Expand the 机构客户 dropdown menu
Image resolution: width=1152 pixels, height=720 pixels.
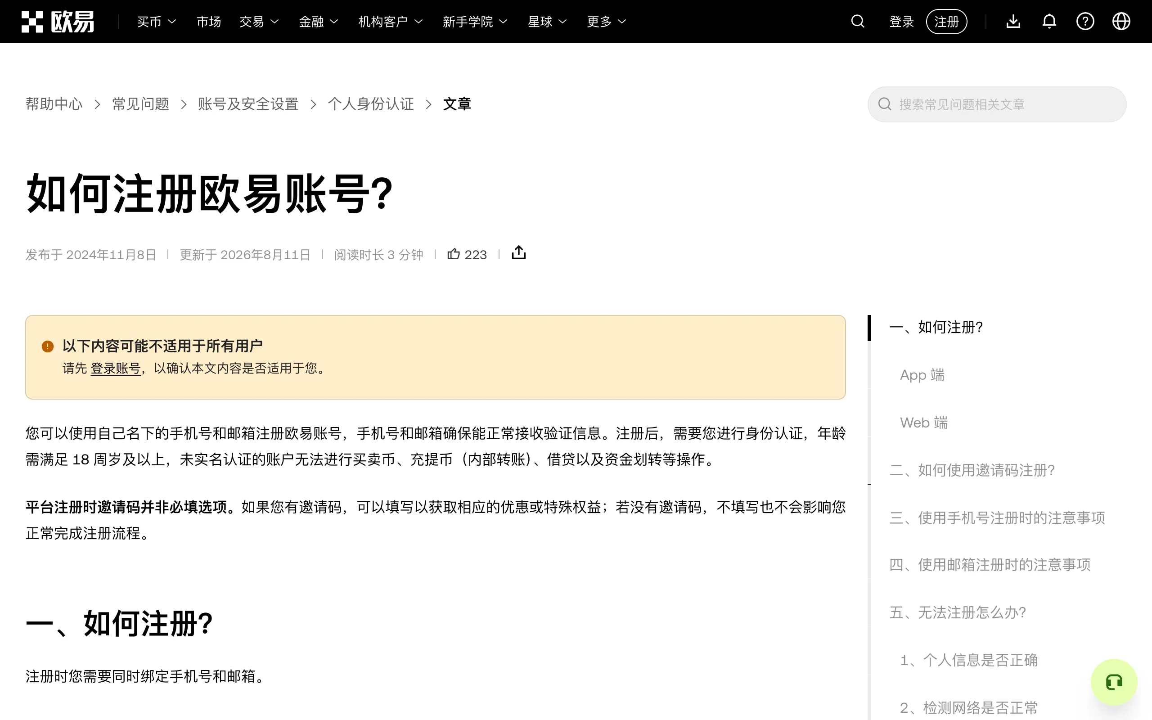(390, 22)
